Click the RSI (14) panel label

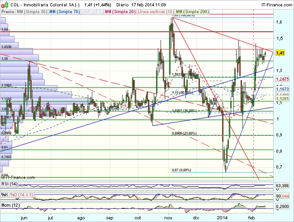(x=9, y=185)
